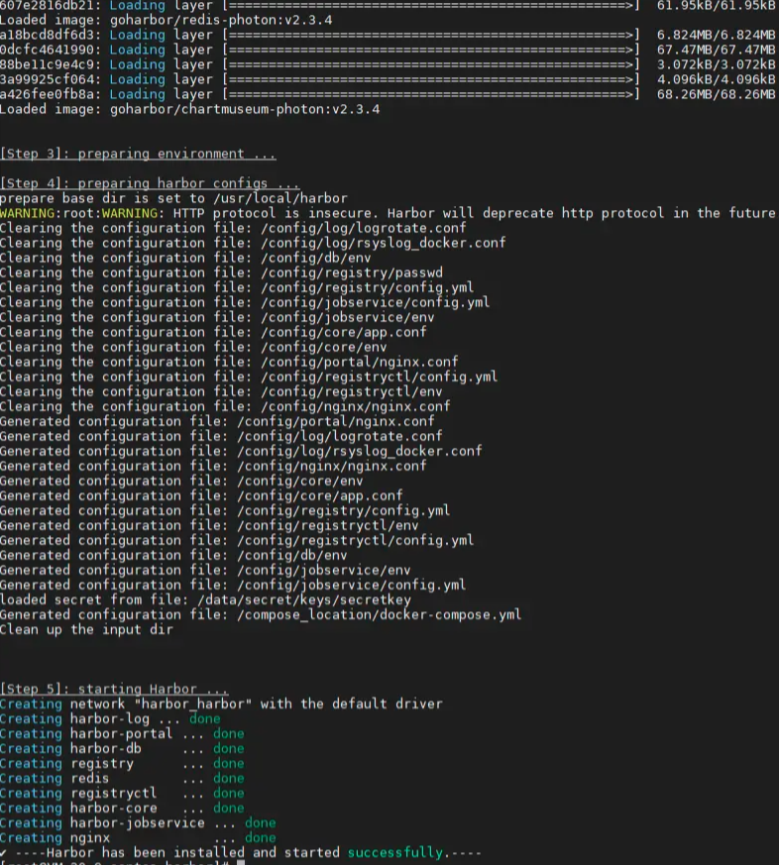Click the 'Creating redis ... done' line
The width and height of the screenshot is (779, 865).
pyautogui.click(x=122, y=779)
